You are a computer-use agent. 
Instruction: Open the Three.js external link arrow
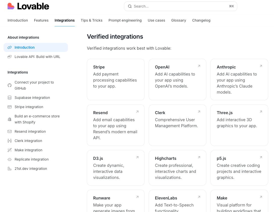coord(261,111)
